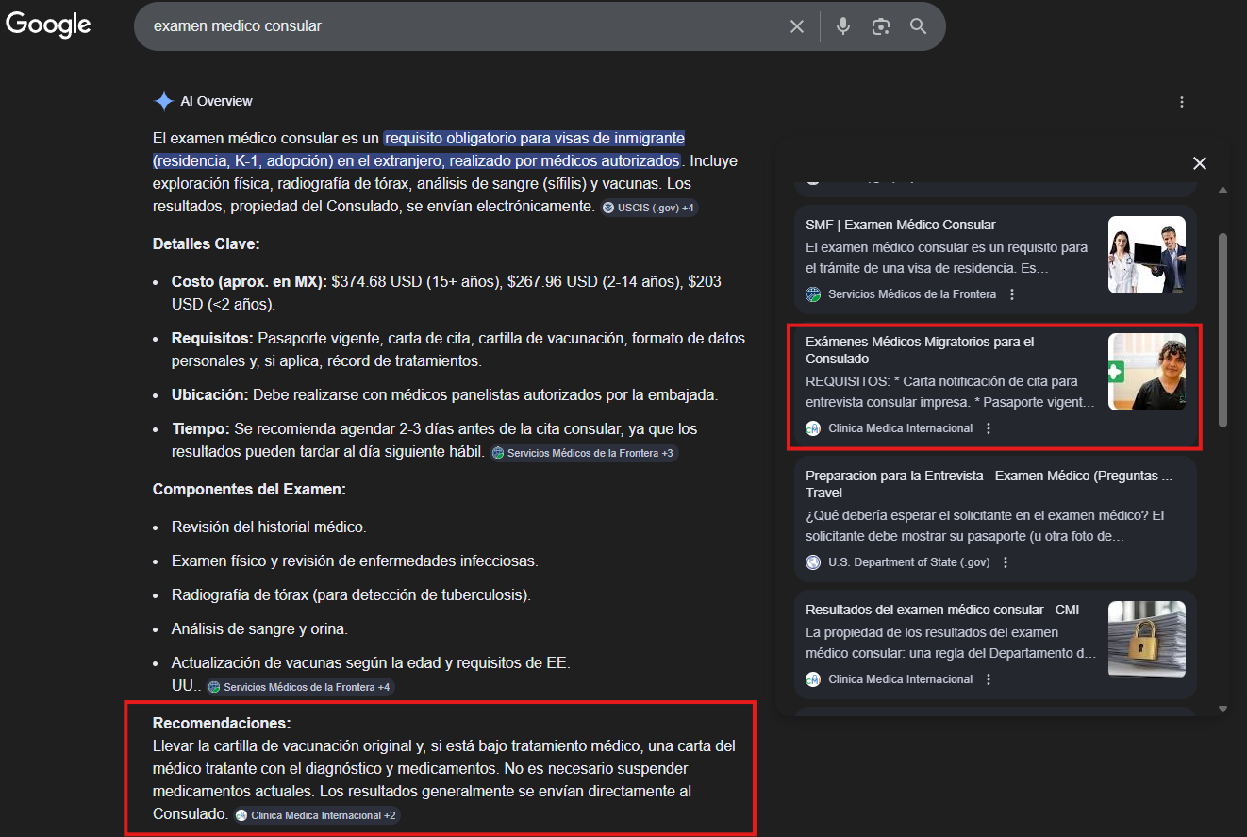Click the 'Ubicación:' bullet label
The image size is (1247, 837).
209,394
